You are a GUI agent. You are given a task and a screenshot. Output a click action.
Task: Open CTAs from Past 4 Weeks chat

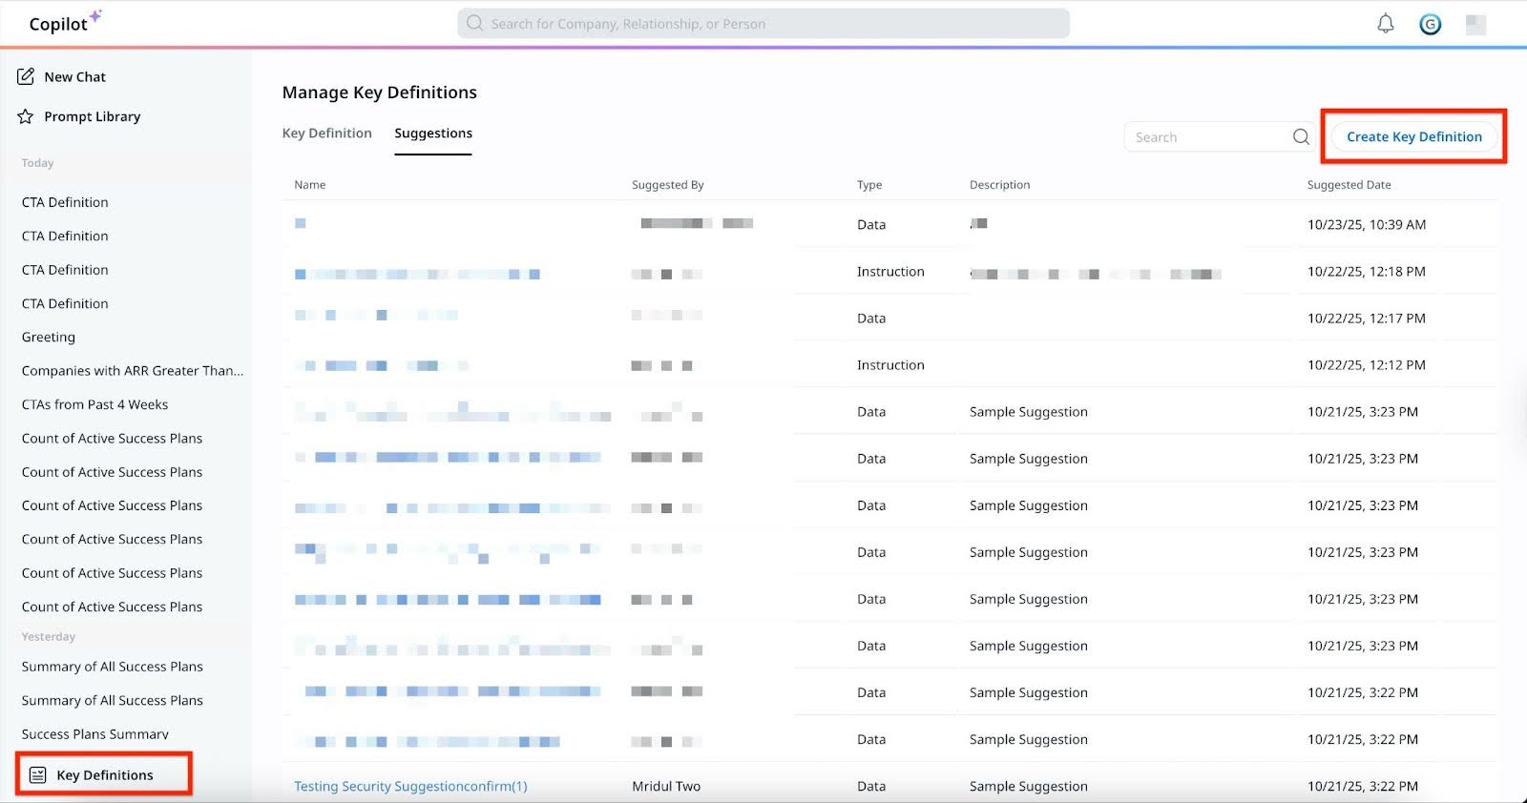(94, 404)
